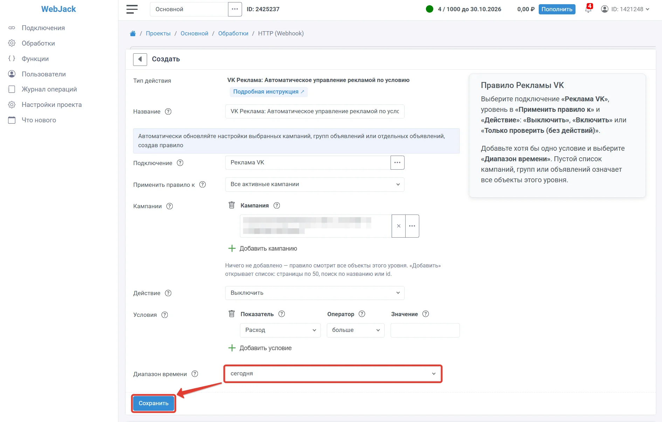Click the back arrow next to Создать

[140, 59]
